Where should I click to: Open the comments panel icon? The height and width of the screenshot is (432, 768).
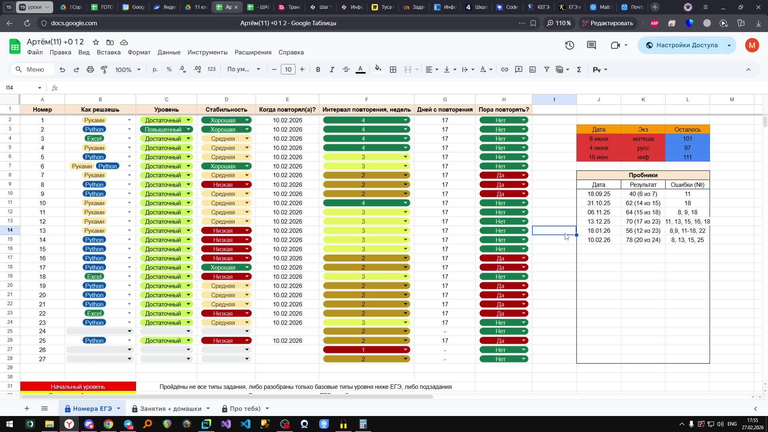point(592,45)
